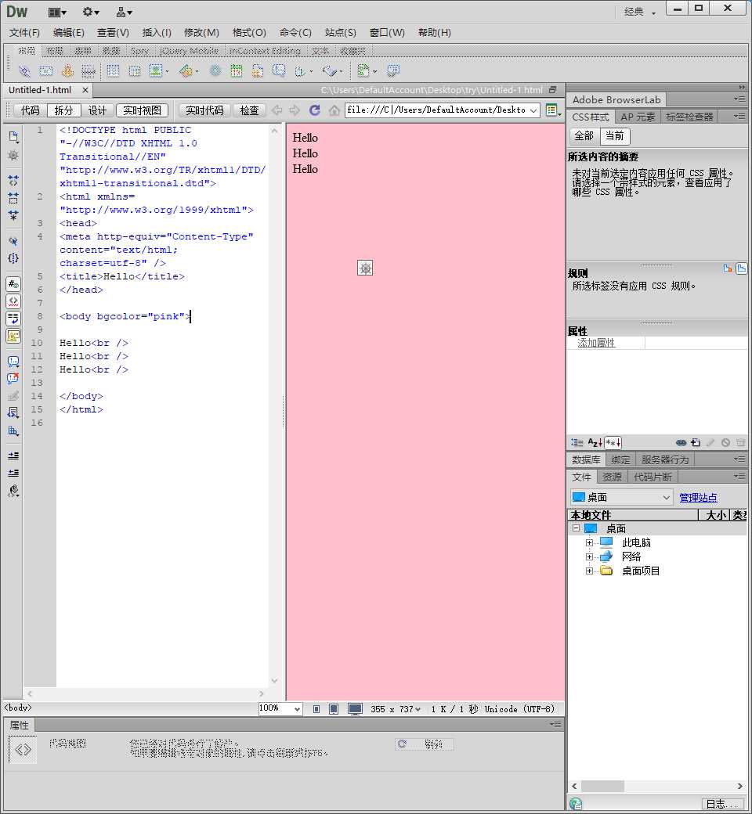The height and width of the screenshot is (814, 752).
Task: Expand the 网络 tree node
Action: click(589, 556)
